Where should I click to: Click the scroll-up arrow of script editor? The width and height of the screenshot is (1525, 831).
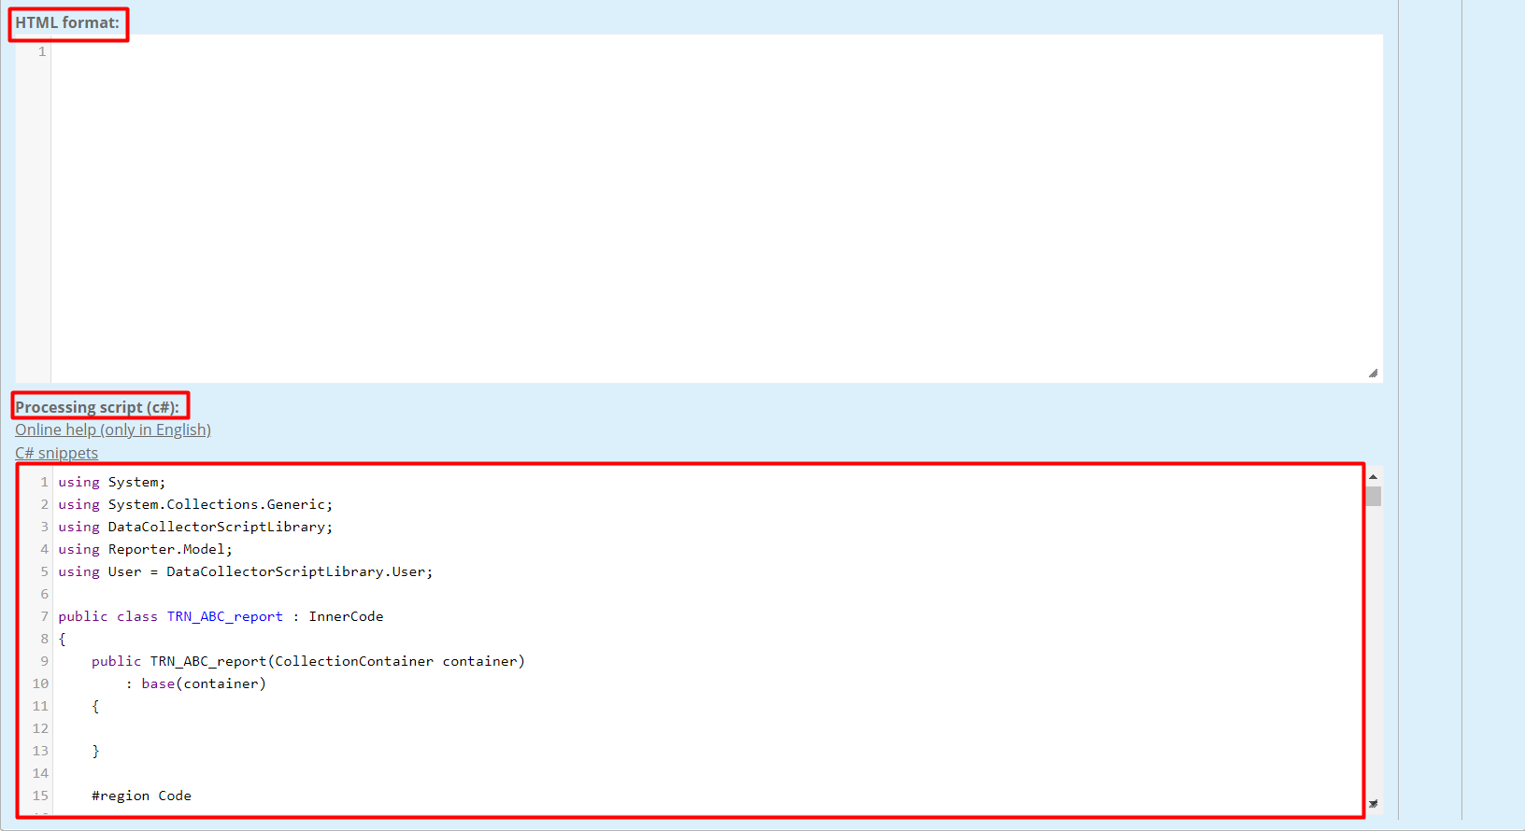pyautogui.click(x=1373, y=477)
